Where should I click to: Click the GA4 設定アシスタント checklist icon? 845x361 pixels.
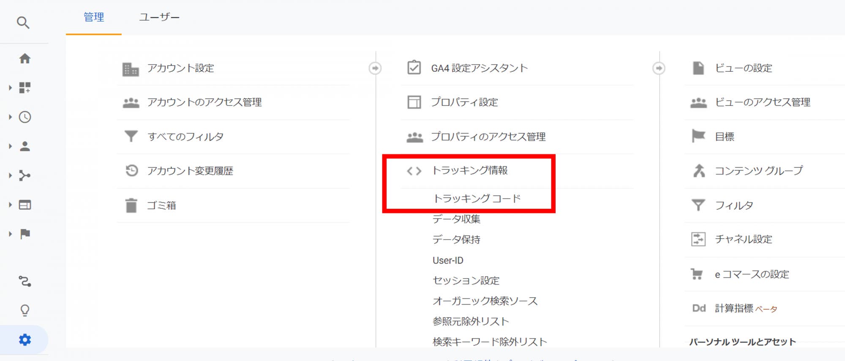pos(414,68)
